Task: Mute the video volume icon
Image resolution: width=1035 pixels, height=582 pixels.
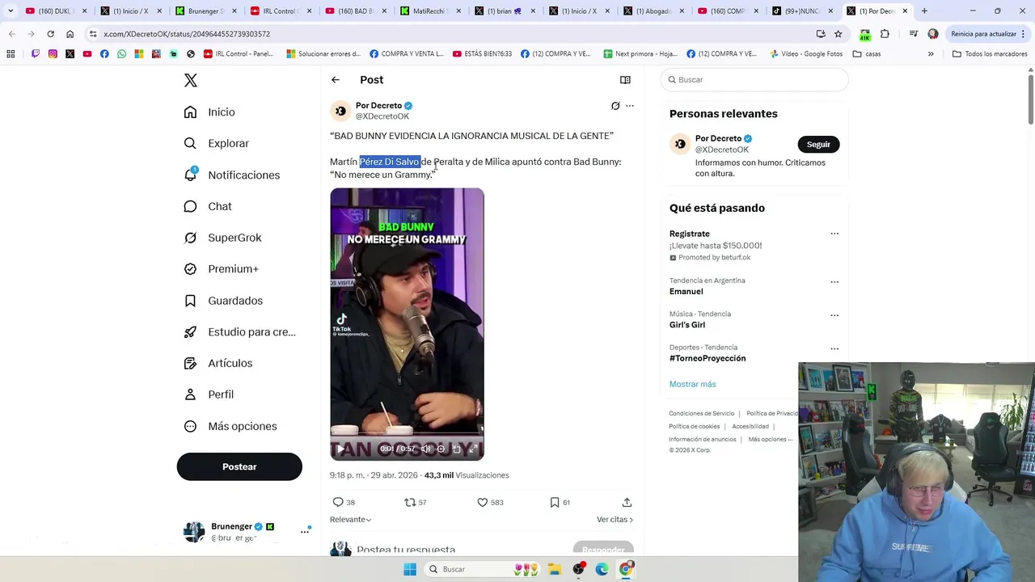Action: 426,449
